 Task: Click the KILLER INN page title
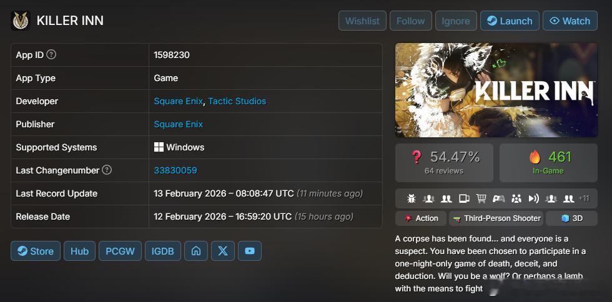[70, 21]
